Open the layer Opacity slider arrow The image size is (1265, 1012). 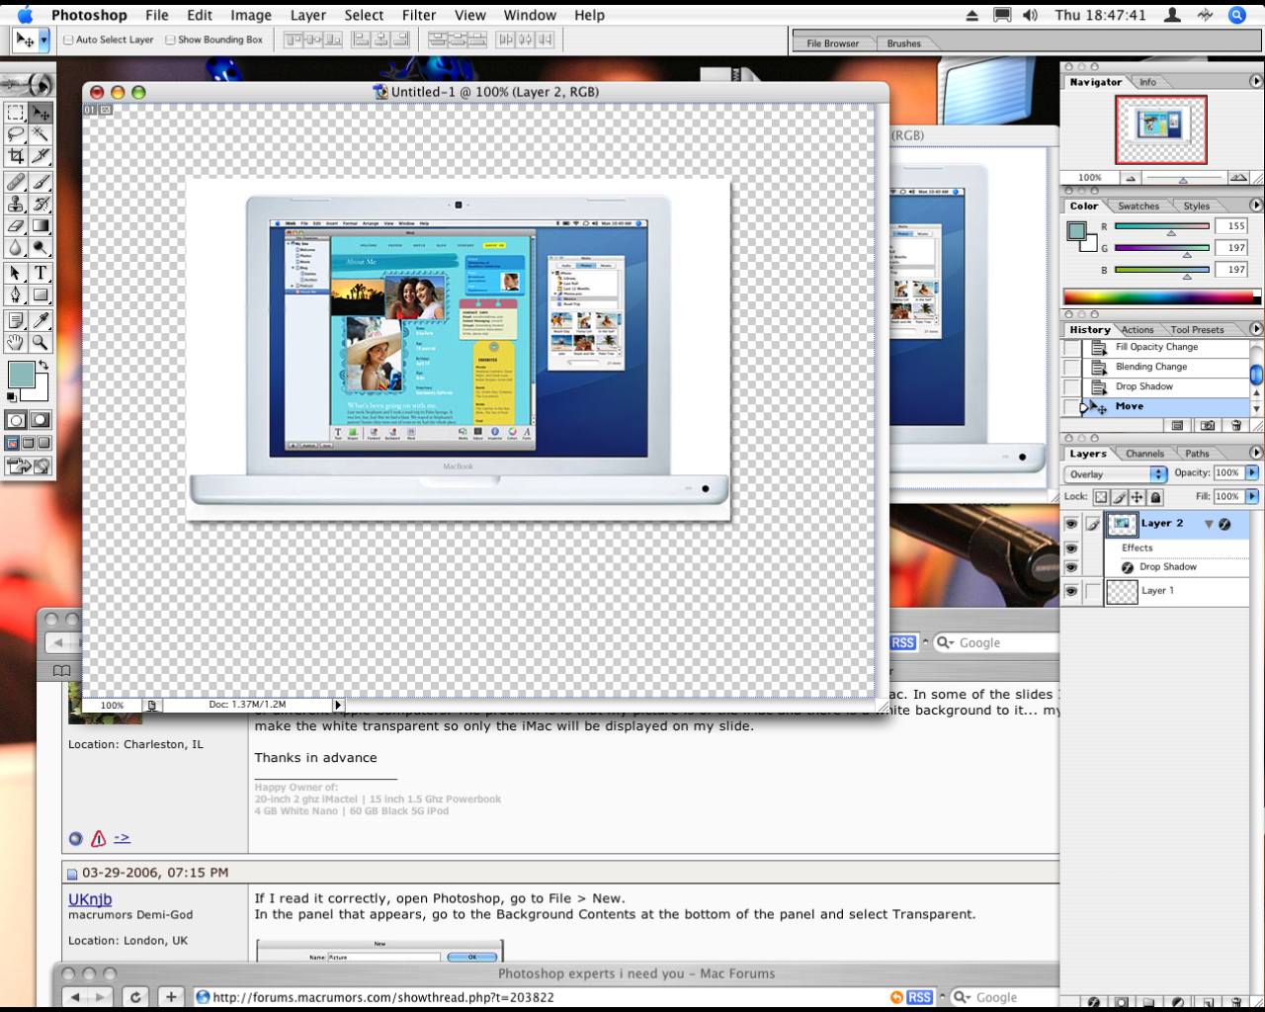click(1252, 472)
